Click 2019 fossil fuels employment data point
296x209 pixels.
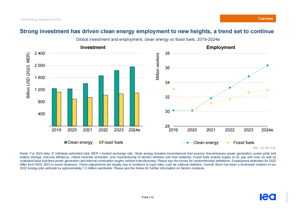(x=173, y=89)
